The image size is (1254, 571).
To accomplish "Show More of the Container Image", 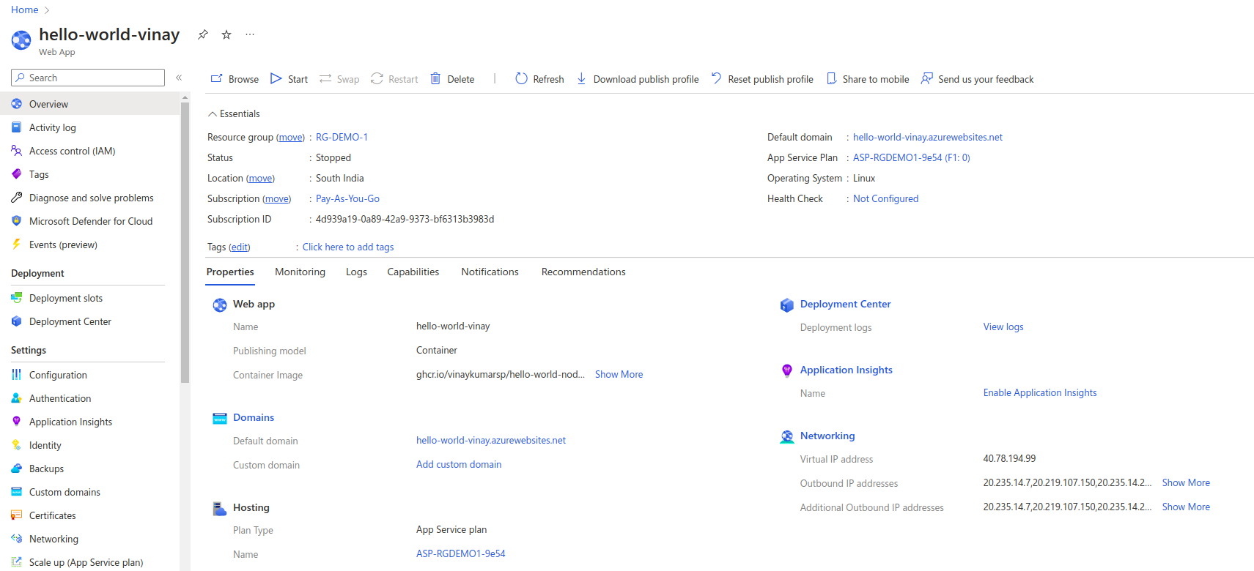I will (x=619, y=374).
